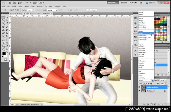171x112 pixels.
Task: Open the Fill slider arrow
Action: pos(166,84)
